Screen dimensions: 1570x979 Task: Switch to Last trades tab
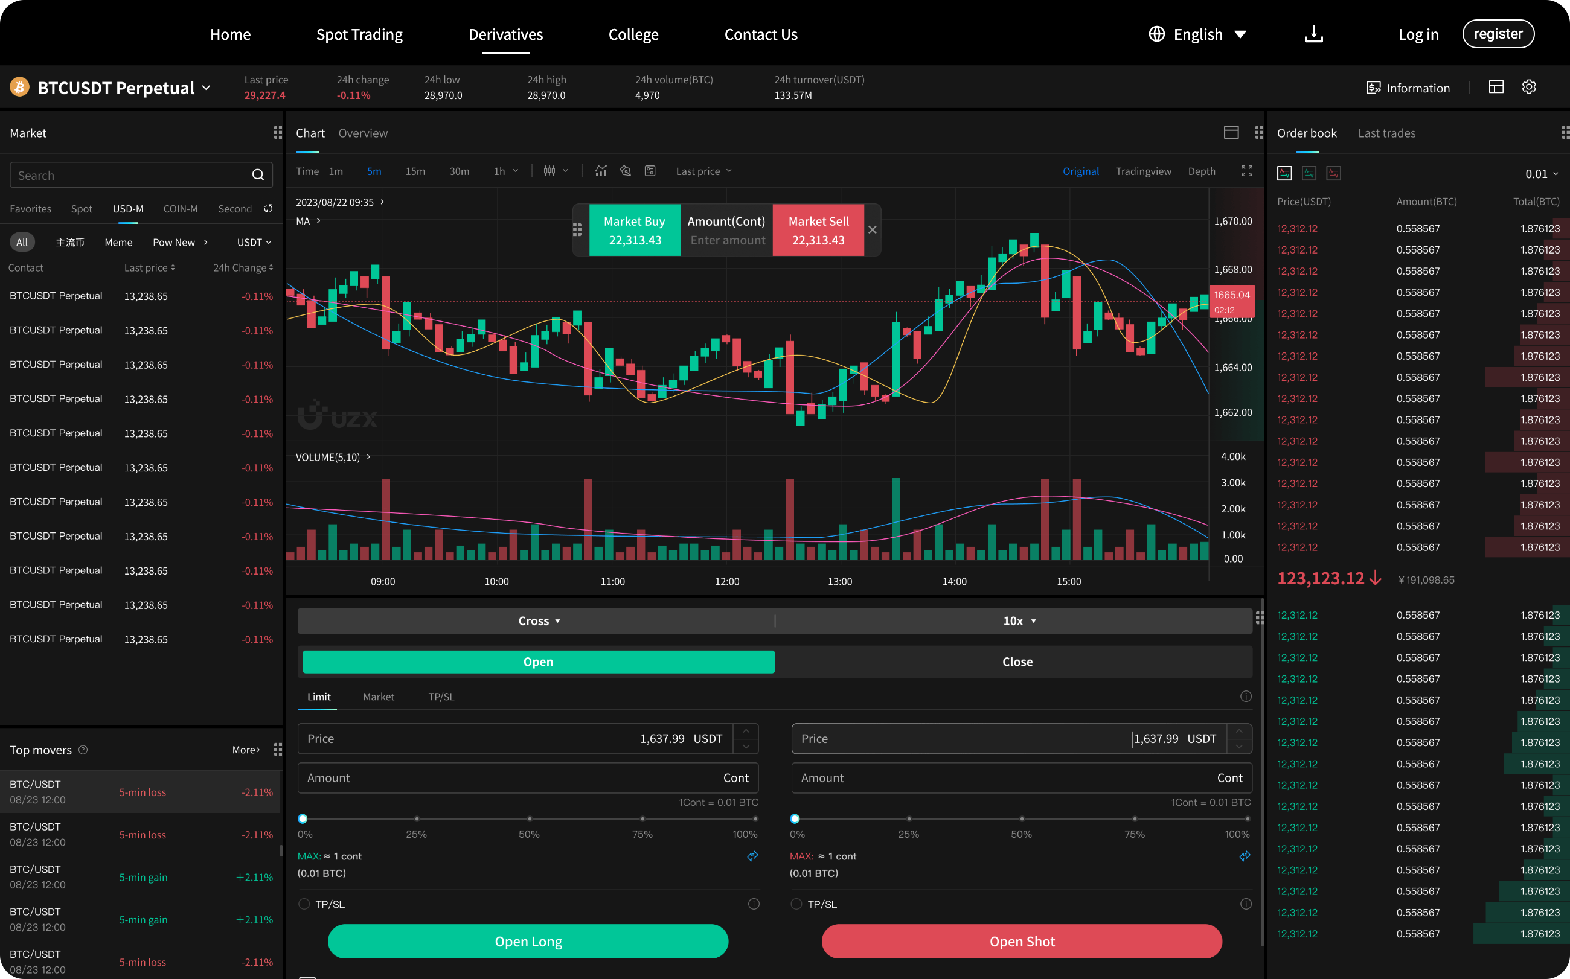tap(1386, 133)
